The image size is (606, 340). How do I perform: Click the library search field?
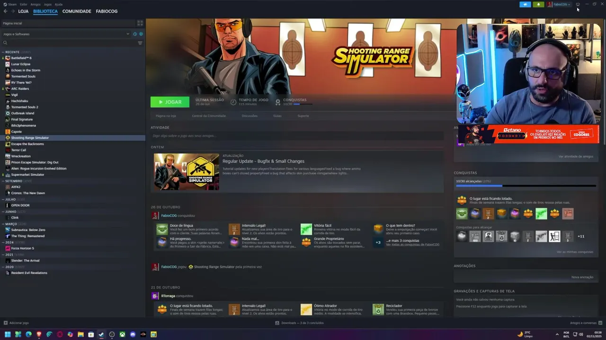pos(70,43)
